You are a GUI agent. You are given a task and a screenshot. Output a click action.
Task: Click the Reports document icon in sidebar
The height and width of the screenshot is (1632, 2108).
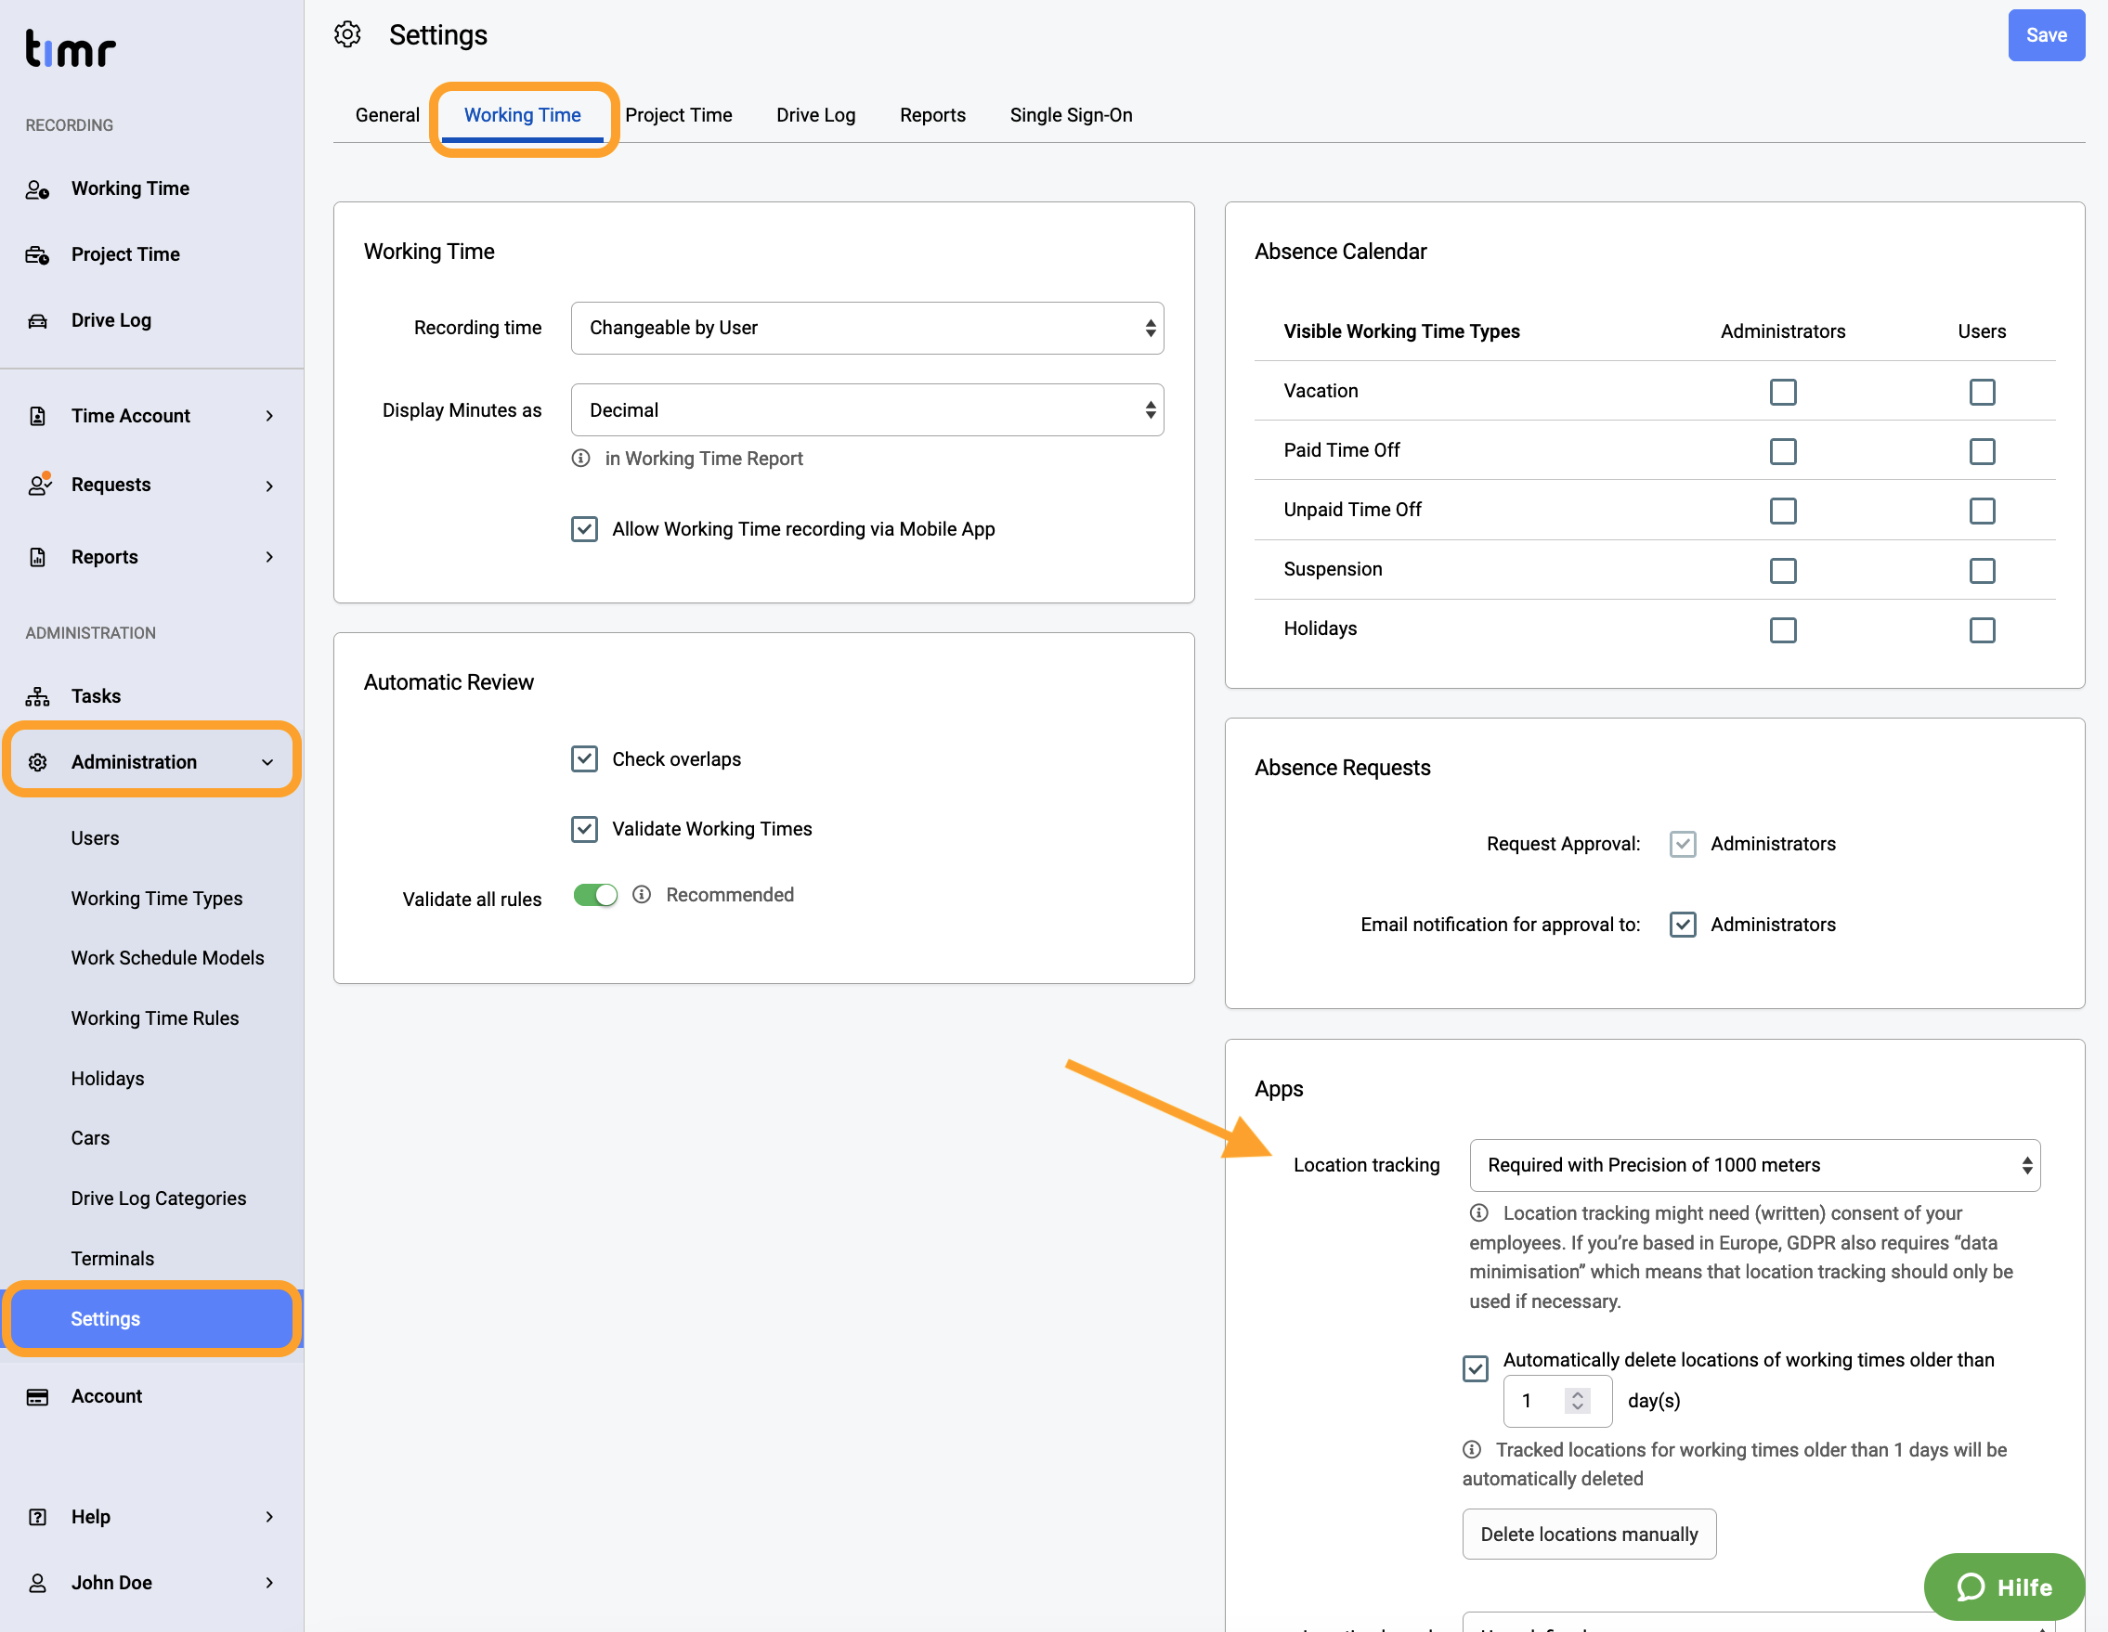(38, 557)
